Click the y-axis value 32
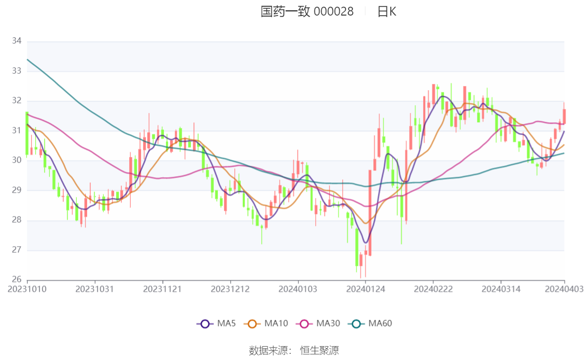The width and height of the screenshot is (588, 357). [17, 101]
